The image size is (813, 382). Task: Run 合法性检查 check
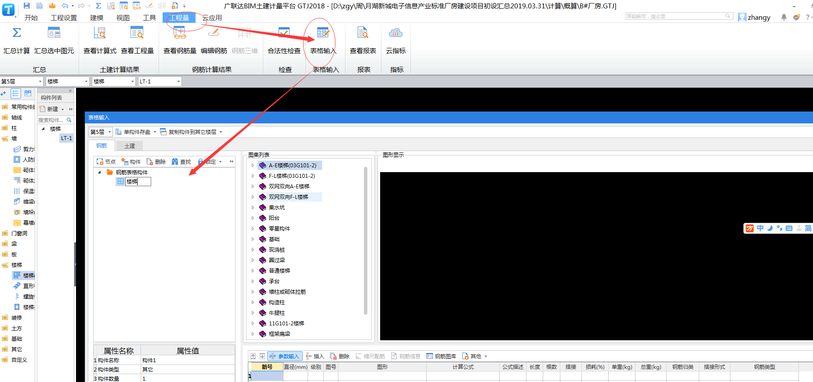tap(284, 40)
